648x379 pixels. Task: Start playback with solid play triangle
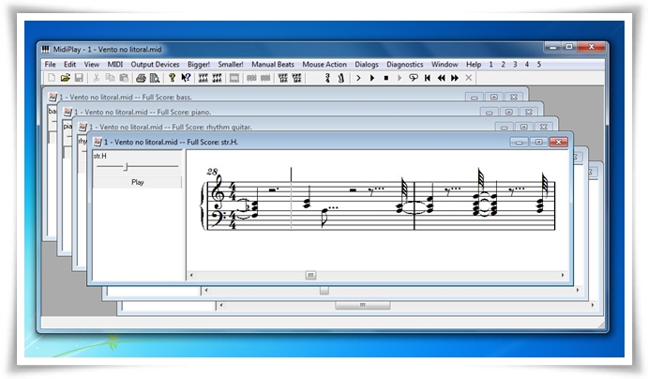pos(372,78)
